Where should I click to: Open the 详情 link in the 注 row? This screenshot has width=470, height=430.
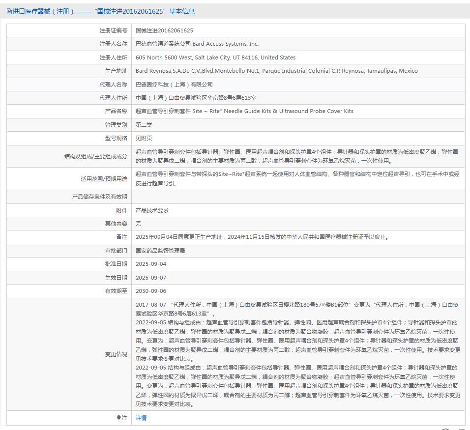click(141, 418)
